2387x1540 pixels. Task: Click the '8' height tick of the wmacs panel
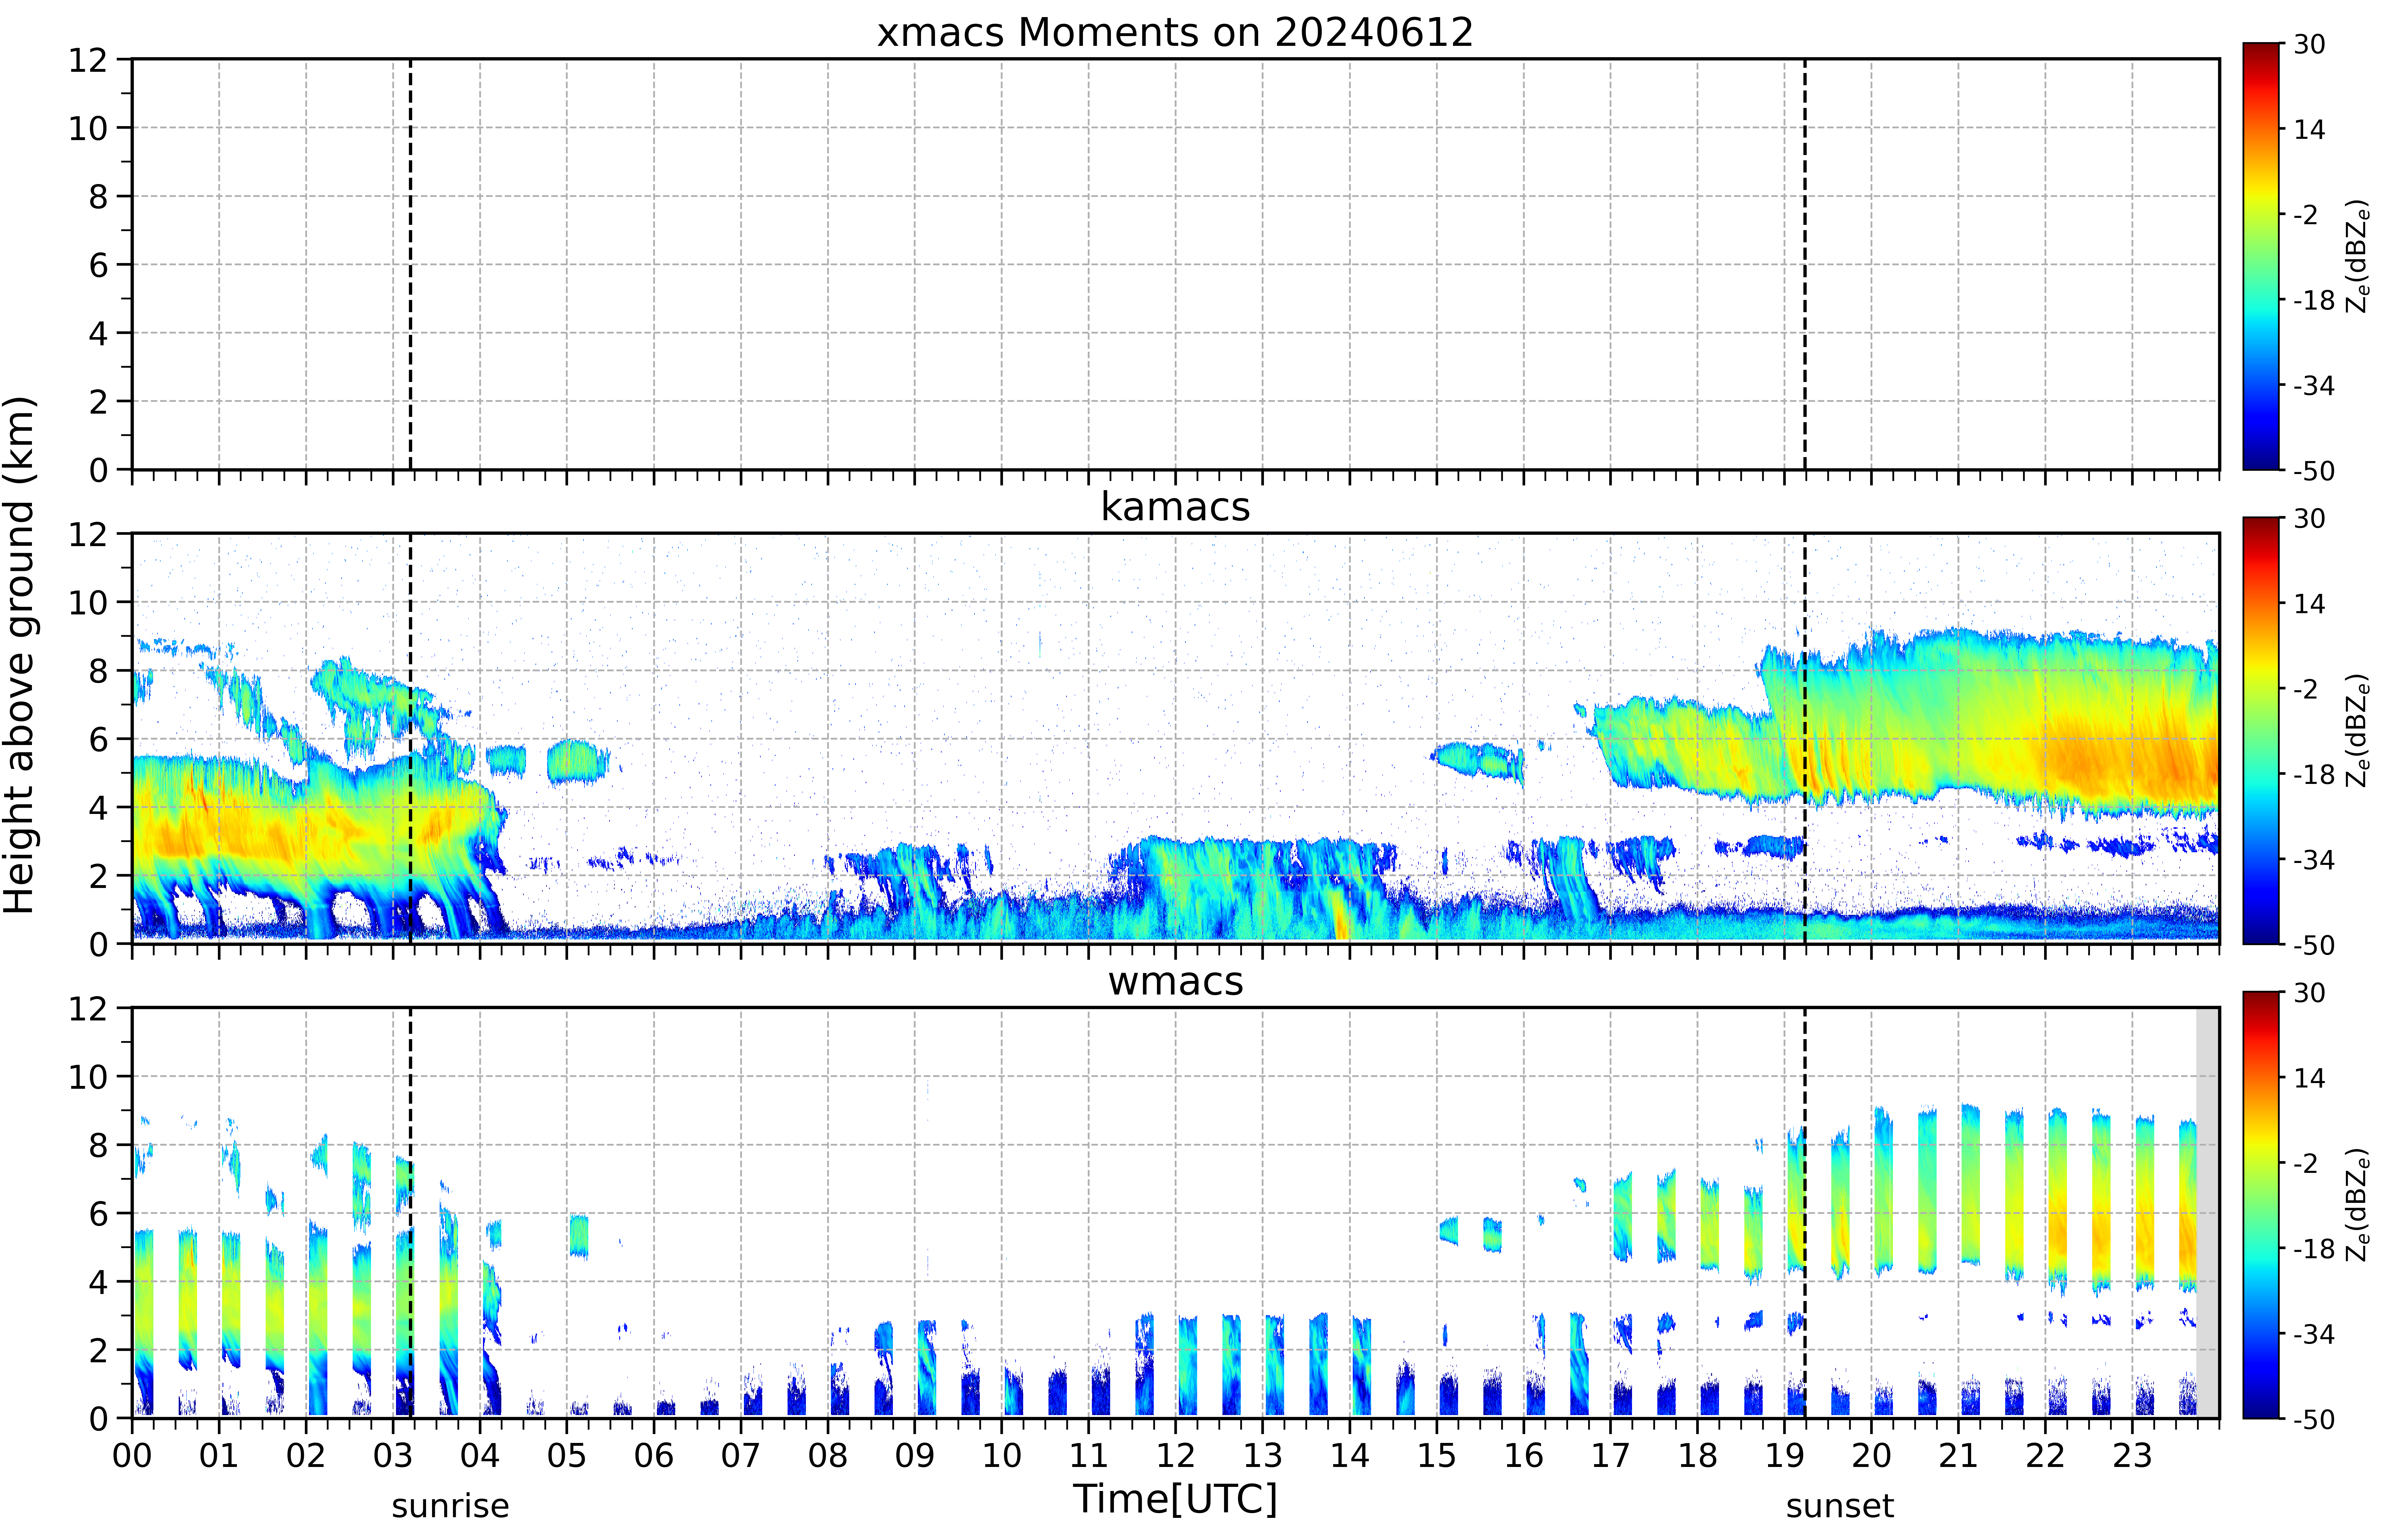click(98, 1145)
